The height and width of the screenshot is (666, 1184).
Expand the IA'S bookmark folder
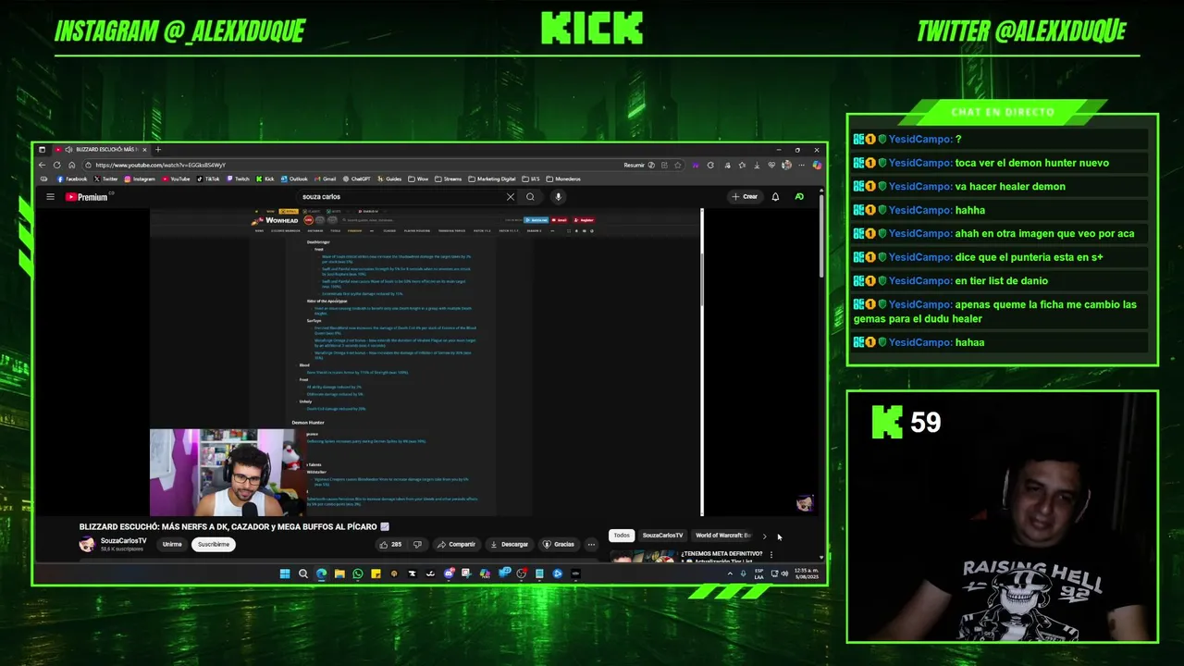pos(531,179)
